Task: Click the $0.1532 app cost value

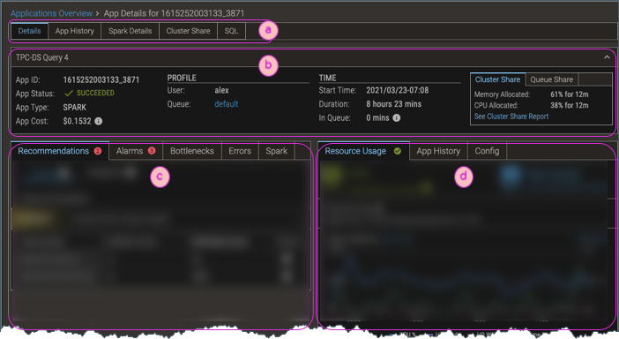Action: (x=77, y=121)
